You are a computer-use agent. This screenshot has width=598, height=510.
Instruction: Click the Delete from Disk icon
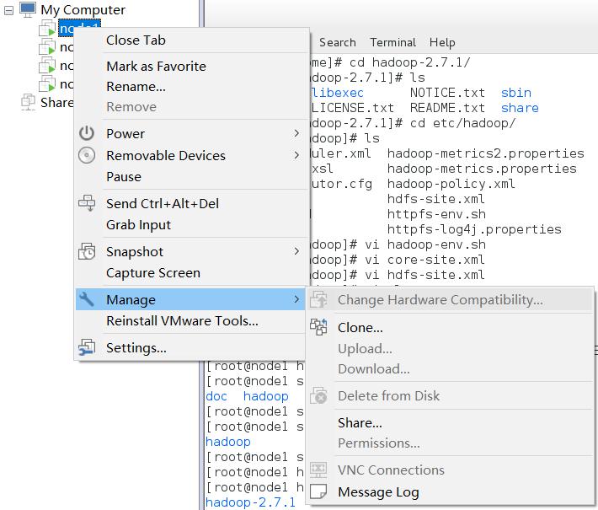tap(318, 395)
